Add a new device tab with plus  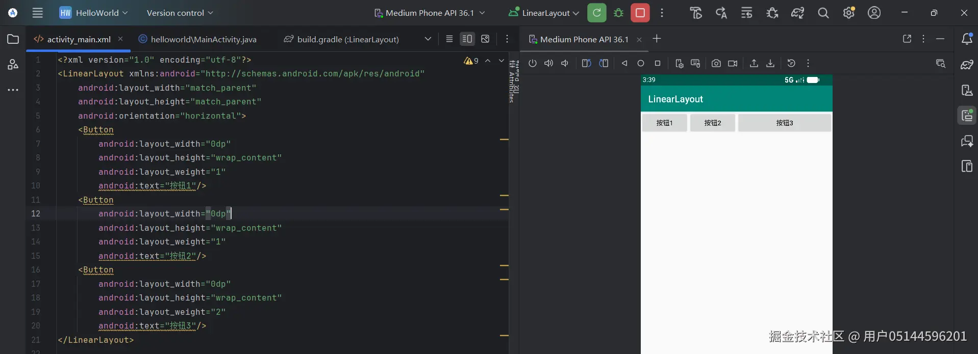pyautogui.click(x=657, y=39)
